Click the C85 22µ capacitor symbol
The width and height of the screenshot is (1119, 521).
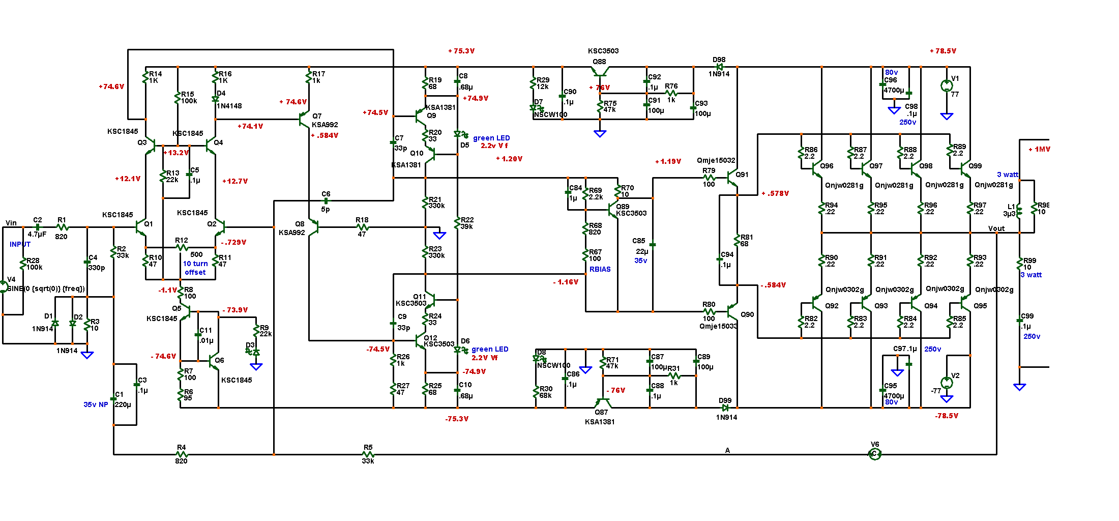(653, 245)
